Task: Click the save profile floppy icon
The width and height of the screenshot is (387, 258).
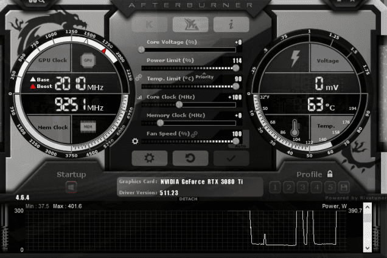Action: click(x=344, y=188)
